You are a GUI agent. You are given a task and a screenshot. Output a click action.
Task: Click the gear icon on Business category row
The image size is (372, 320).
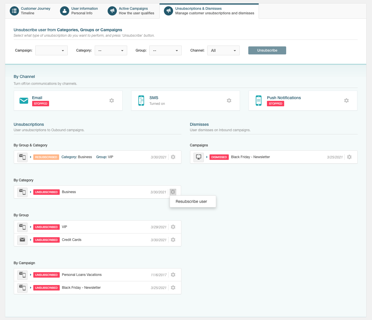click(173, 192)
